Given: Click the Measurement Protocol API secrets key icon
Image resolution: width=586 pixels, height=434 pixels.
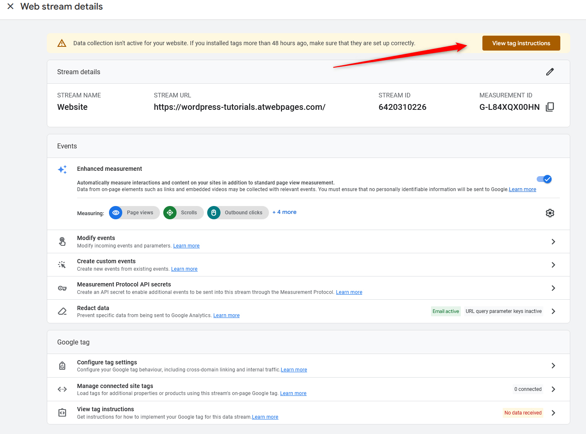Looking at the screenshot, I should click(62, 288).
